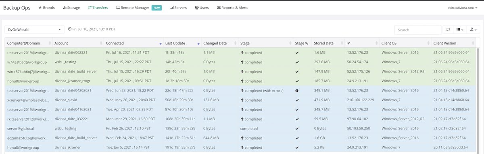
Task: Sort by Stored Data column
Action: [328, 43]
